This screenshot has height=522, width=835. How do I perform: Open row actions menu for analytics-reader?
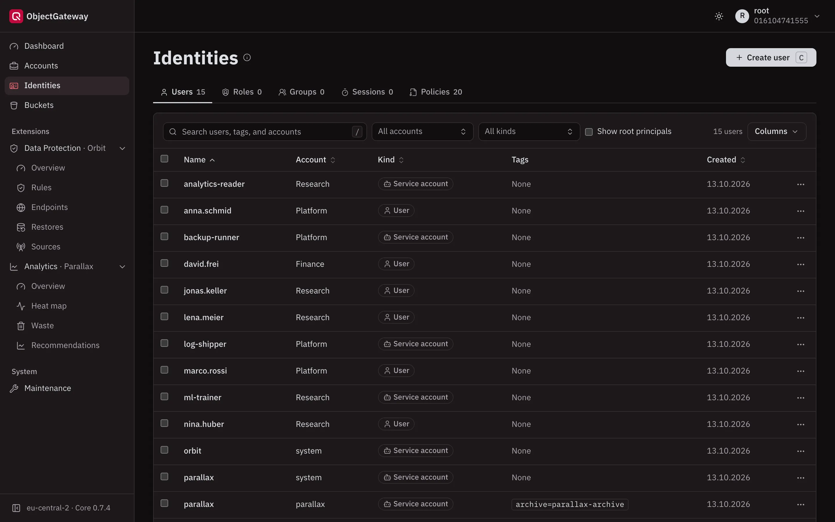point(800,184)
